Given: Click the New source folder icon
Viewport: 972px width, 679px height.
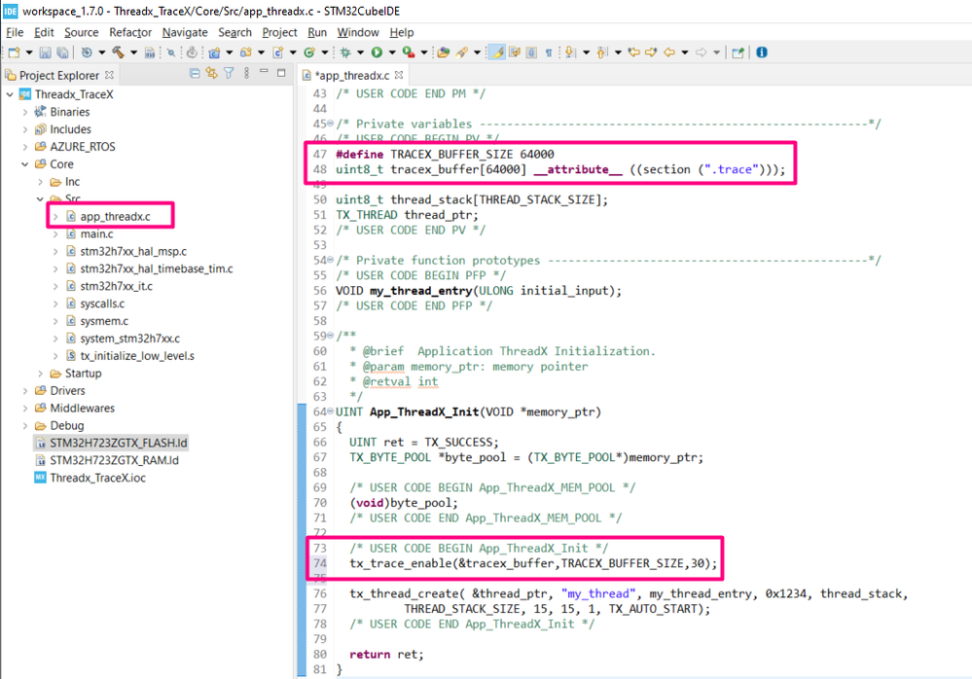Looking at the screenshot, I should [246, 53].
